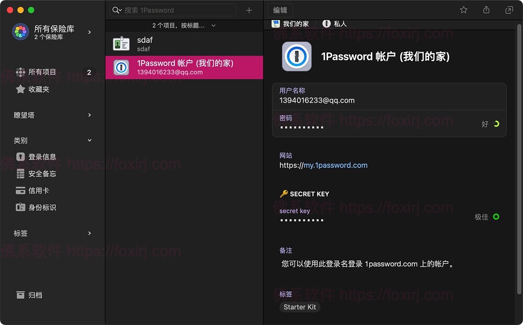Click the 编辑 button
The width and height of the screenshot is (523, 325).
pyautogui.click(x=280, y=10)
